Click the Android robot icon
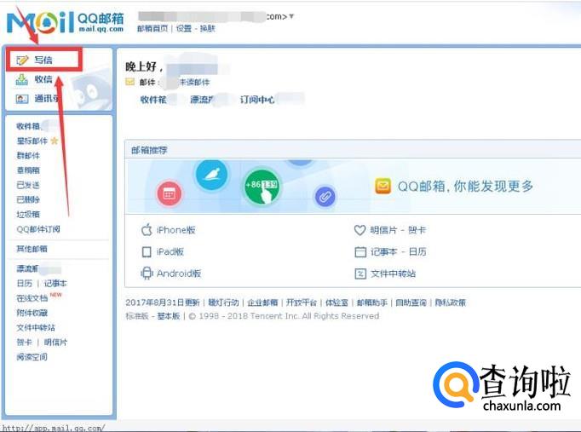The width and height of the screenshot is (581, 432). pos(147,274)
